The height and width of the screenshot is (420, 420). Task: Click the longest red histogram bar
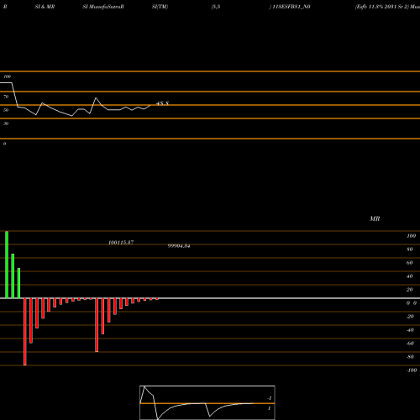25,332
